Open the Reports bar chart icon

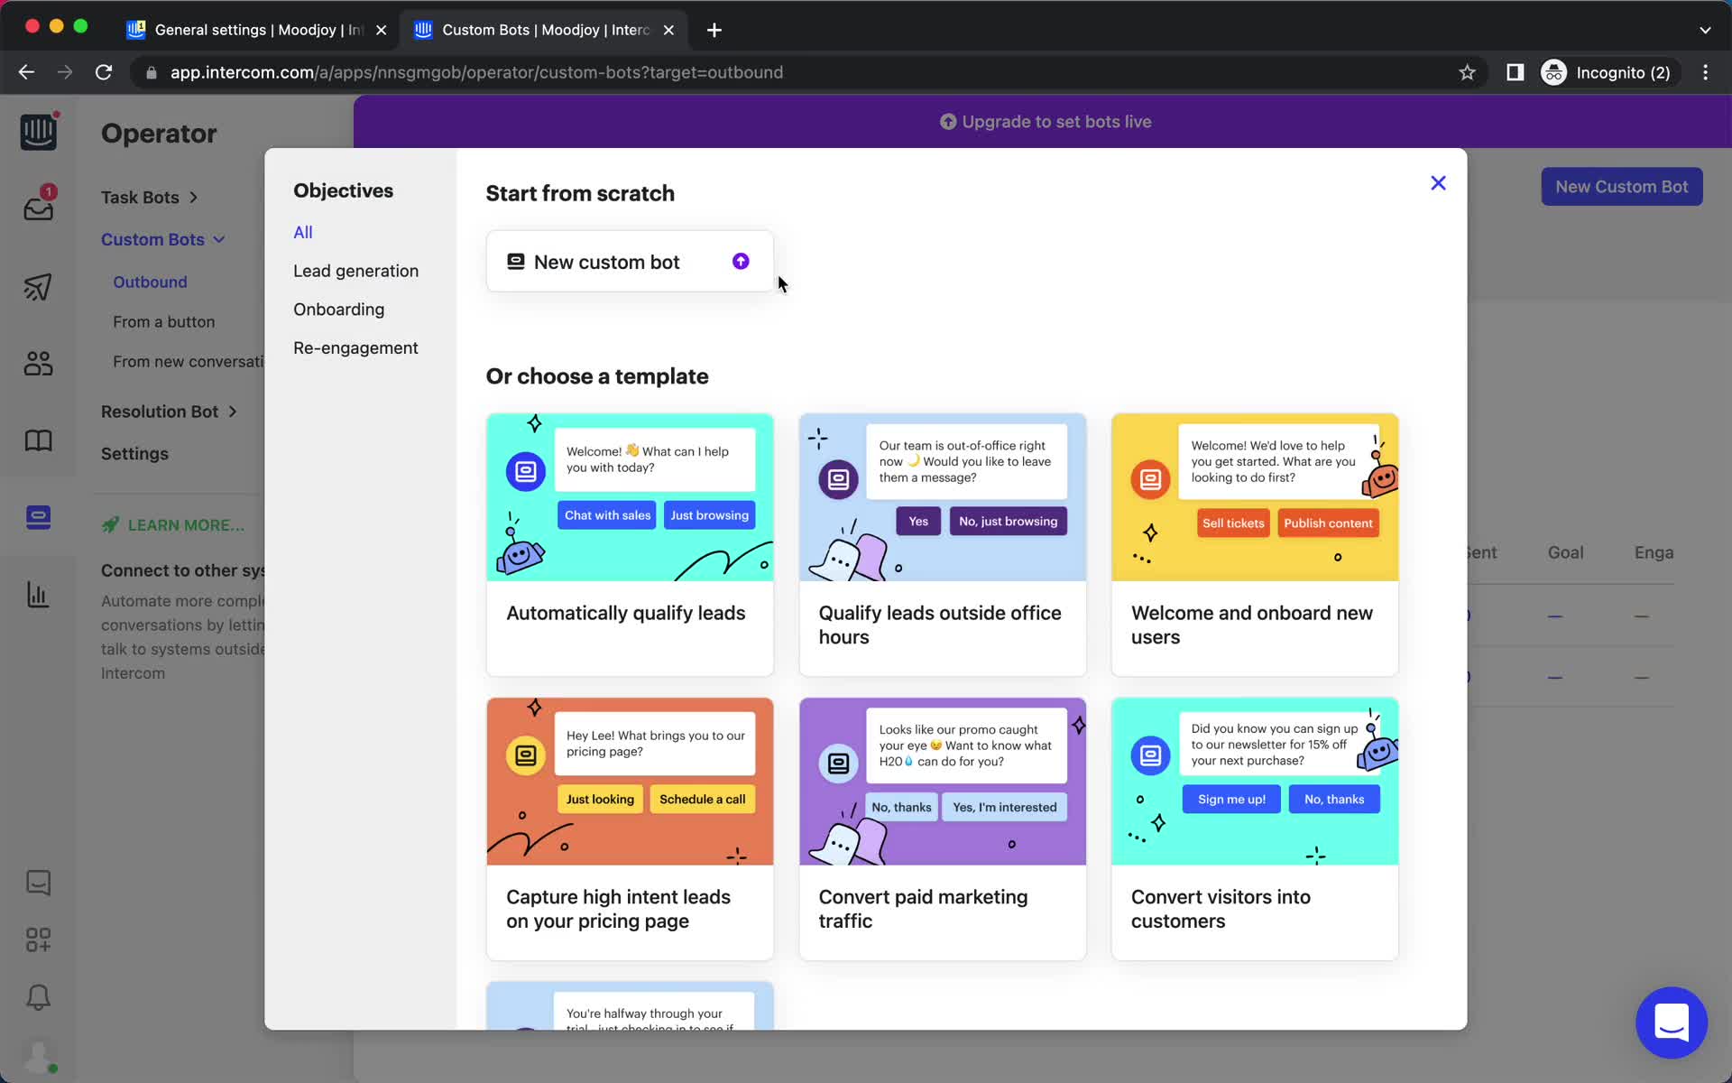[x=38, y=595]
